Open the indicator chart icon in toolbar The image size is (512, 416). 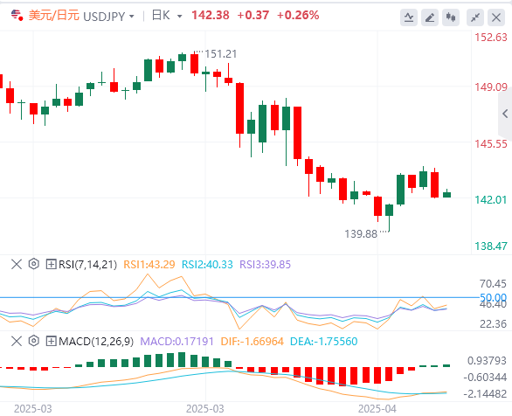point(409,17)
